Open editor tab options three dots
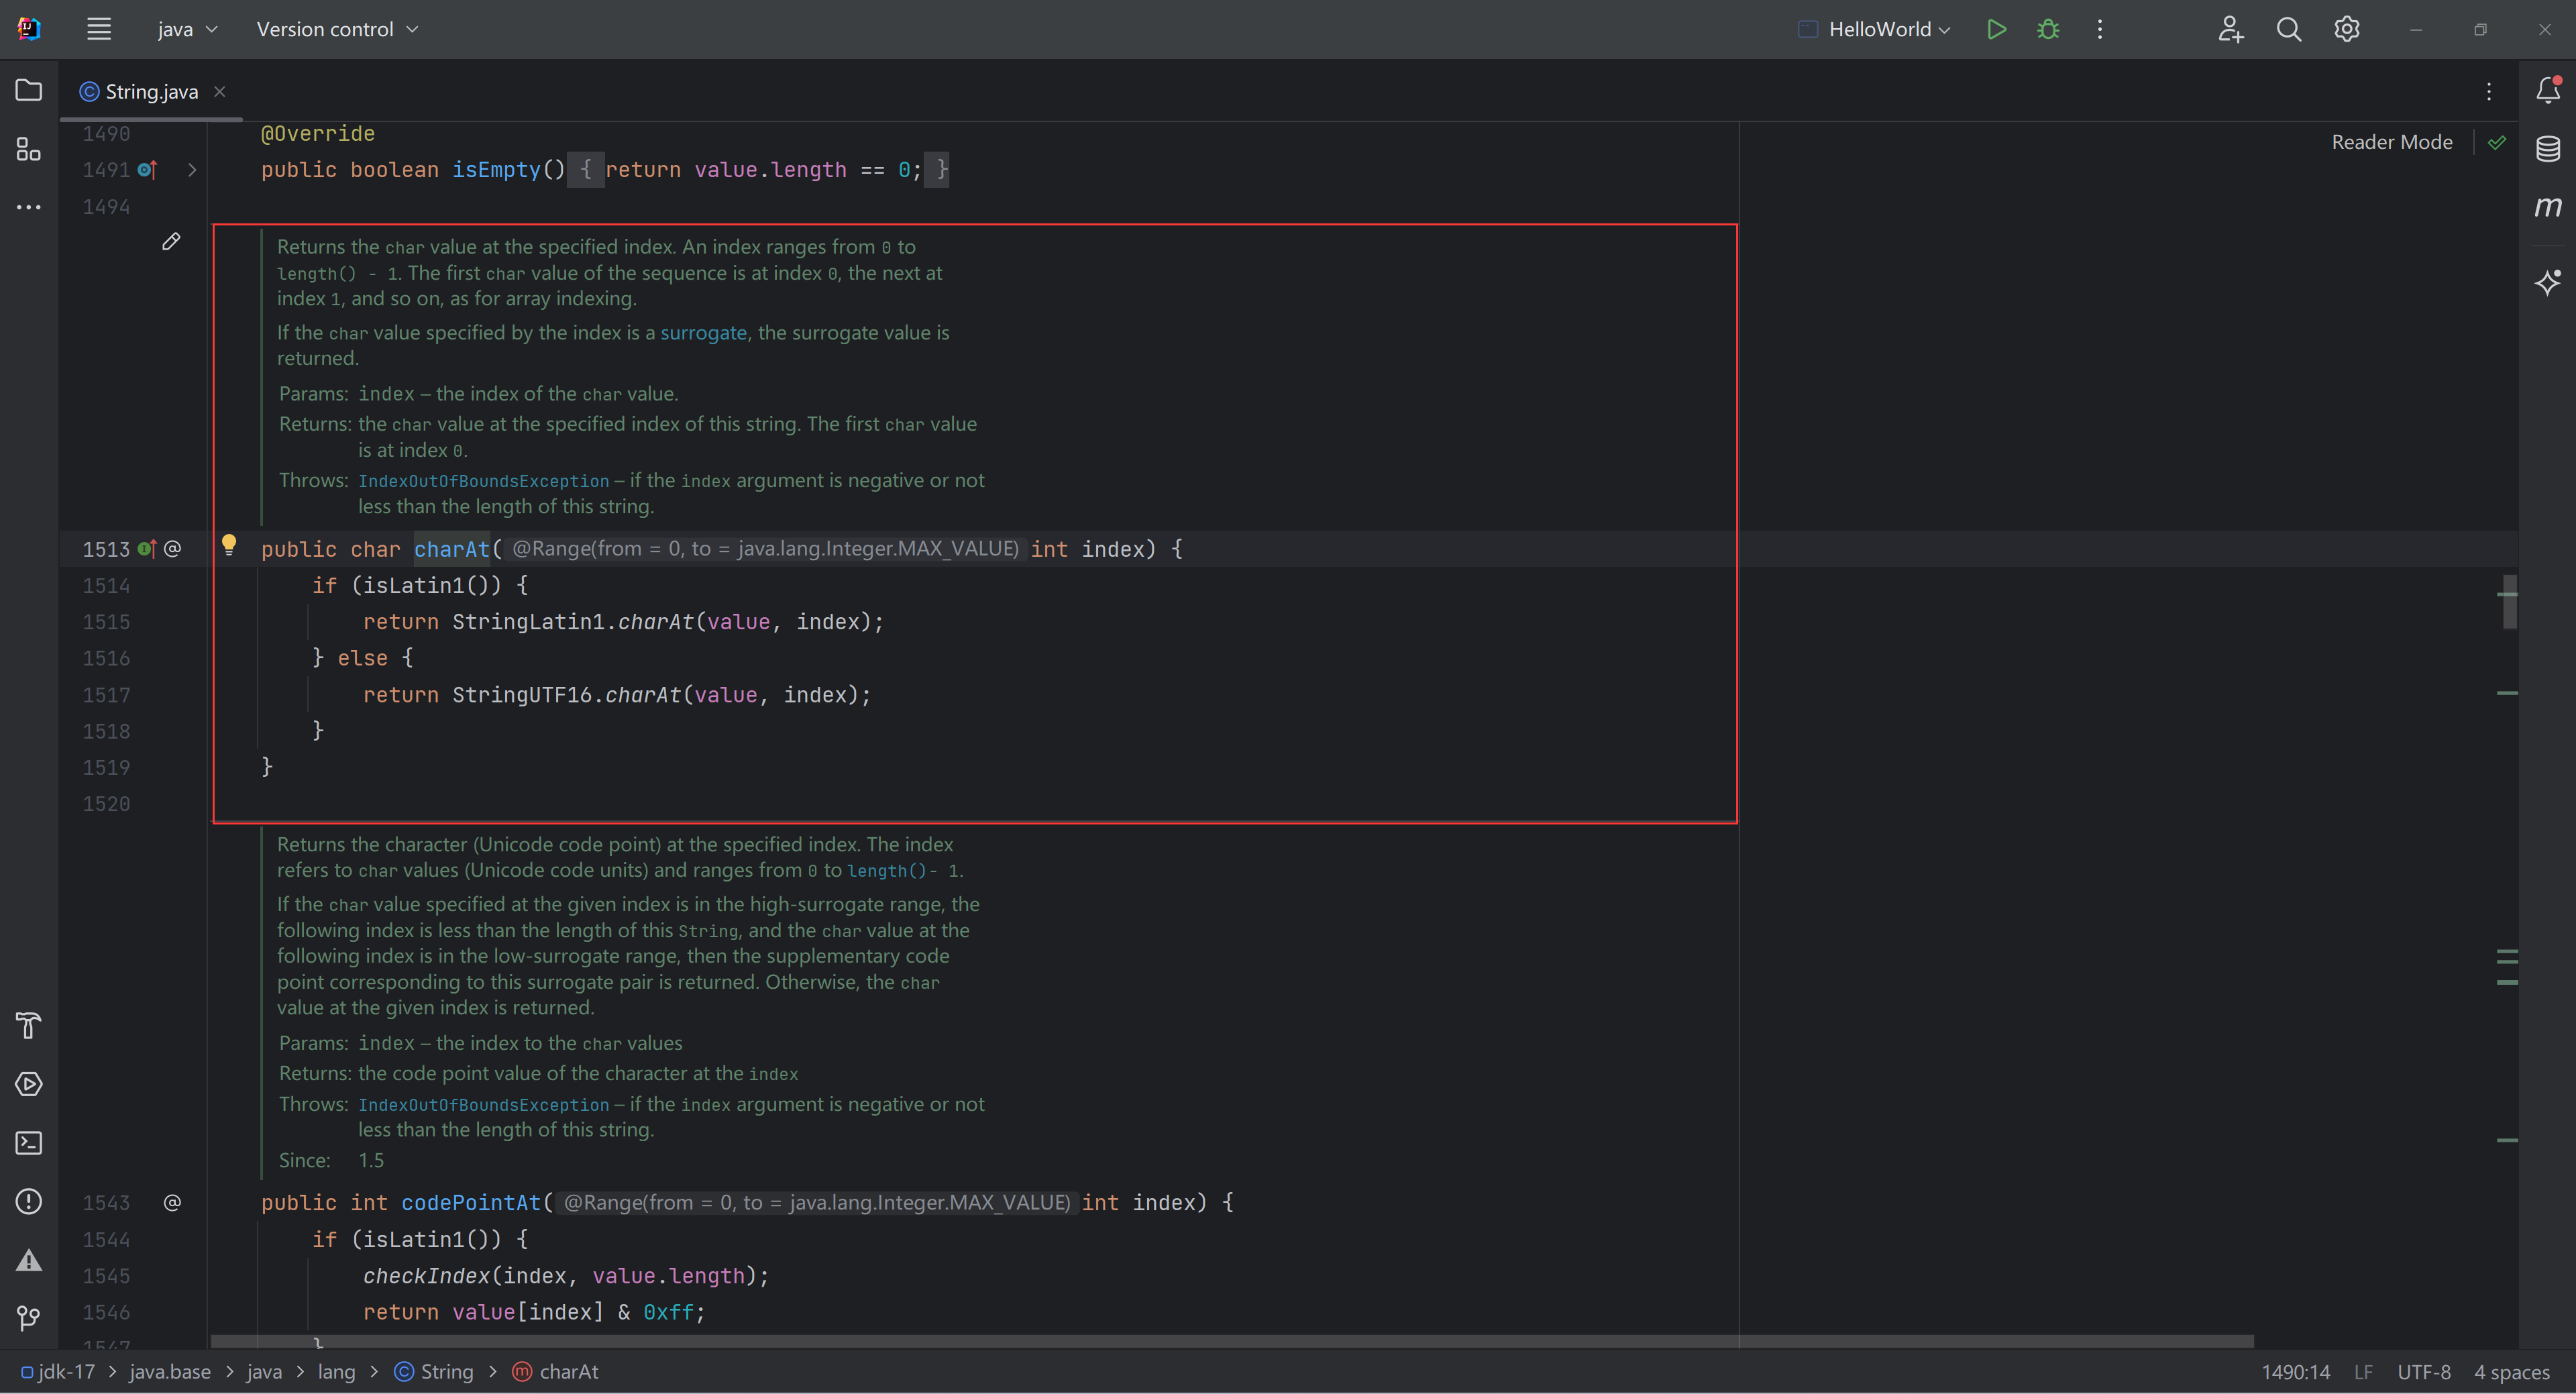Viewport: 2576px width, 1394px height. pyautogui.click(x=2489, y=92)
